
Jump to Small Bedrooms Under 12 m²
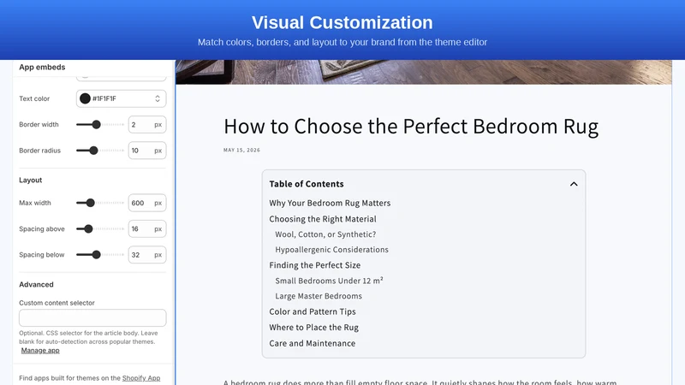[x=329, y=281]
